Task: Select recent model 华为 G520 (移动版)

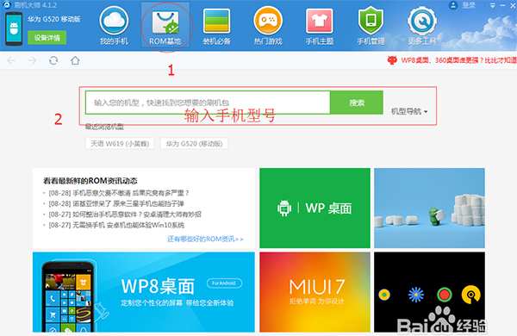Action: [194, 144]
